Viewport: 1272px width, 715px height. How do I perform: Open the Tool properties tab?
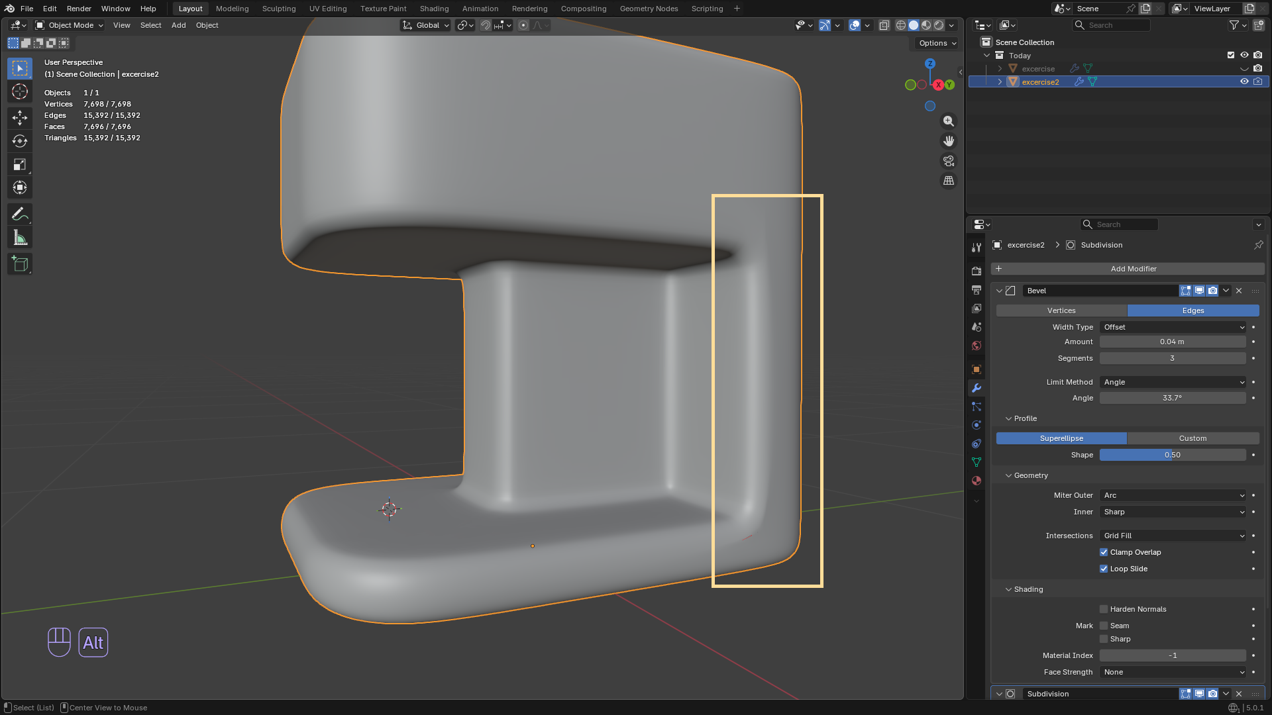point(977,248)
